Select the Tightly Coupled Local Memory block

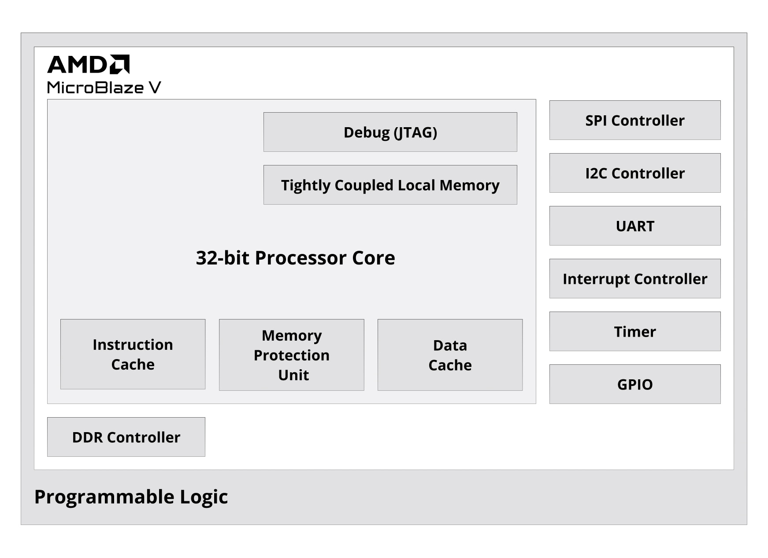tap(390, 185)
